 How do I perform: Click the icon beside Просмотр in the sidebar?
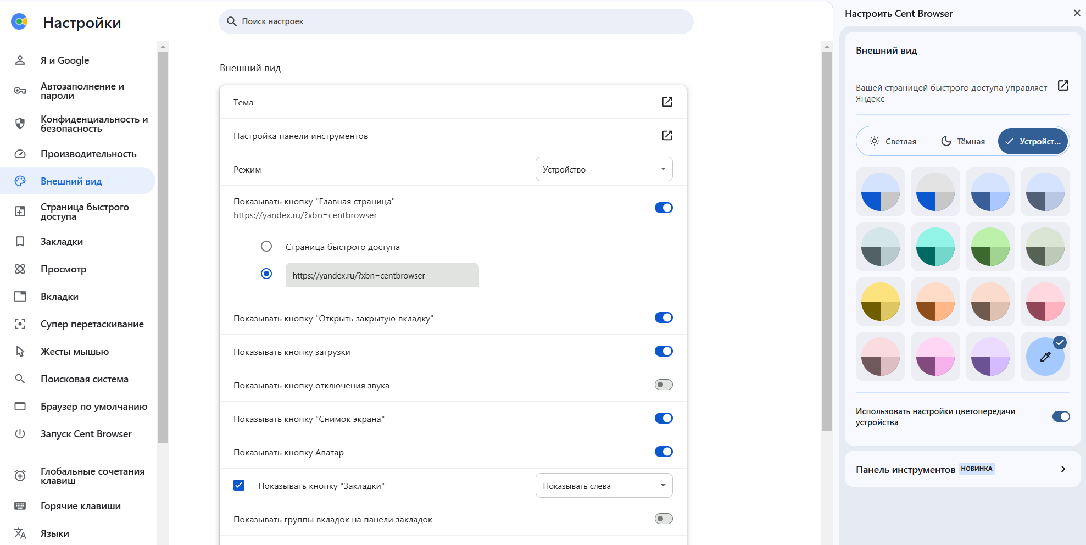coord(20,269)
